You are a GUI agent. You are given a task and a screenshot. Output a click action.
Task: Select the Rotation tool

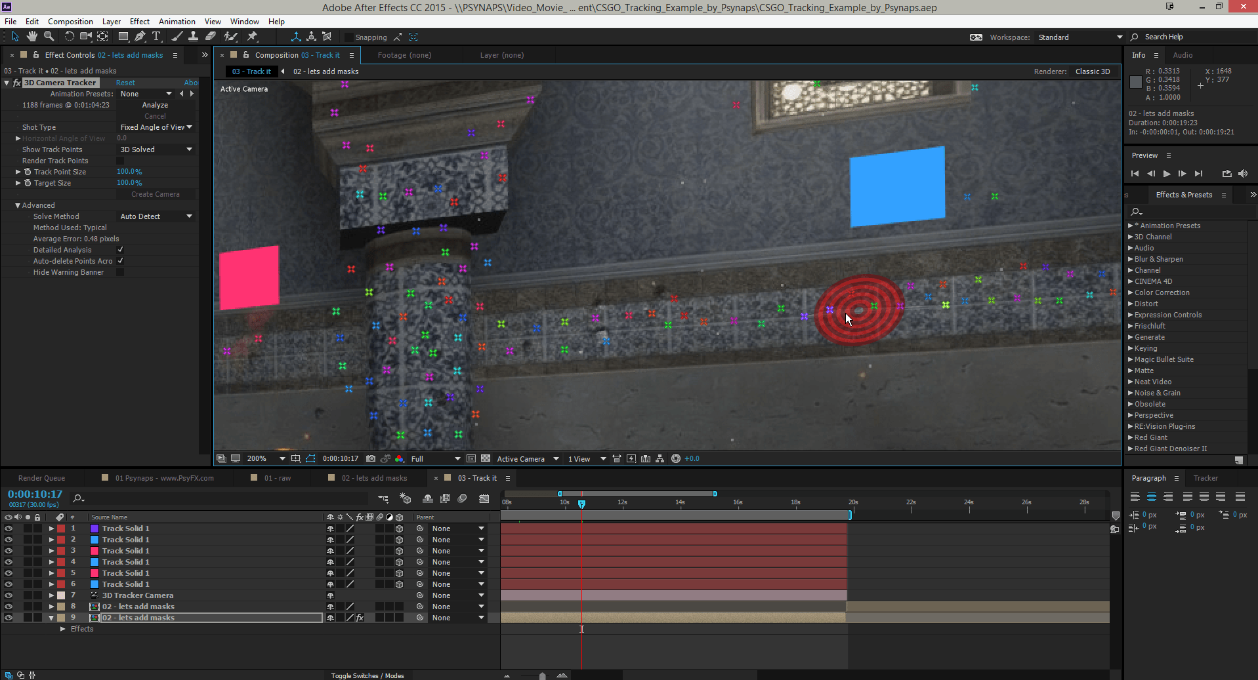click(69, 37)
